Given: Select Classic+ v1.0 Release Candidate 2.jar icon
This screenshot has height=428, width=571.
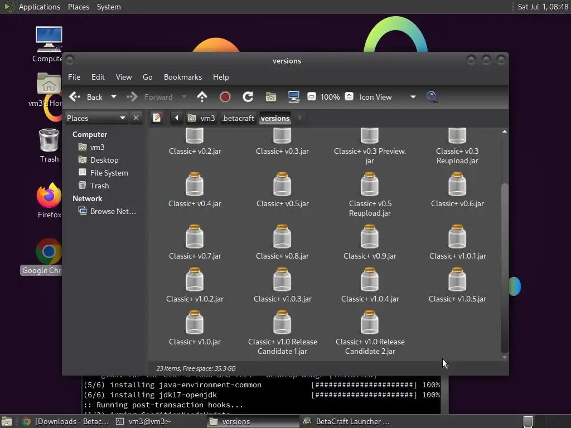Looking at the screenshot, I should coord(370,323).
